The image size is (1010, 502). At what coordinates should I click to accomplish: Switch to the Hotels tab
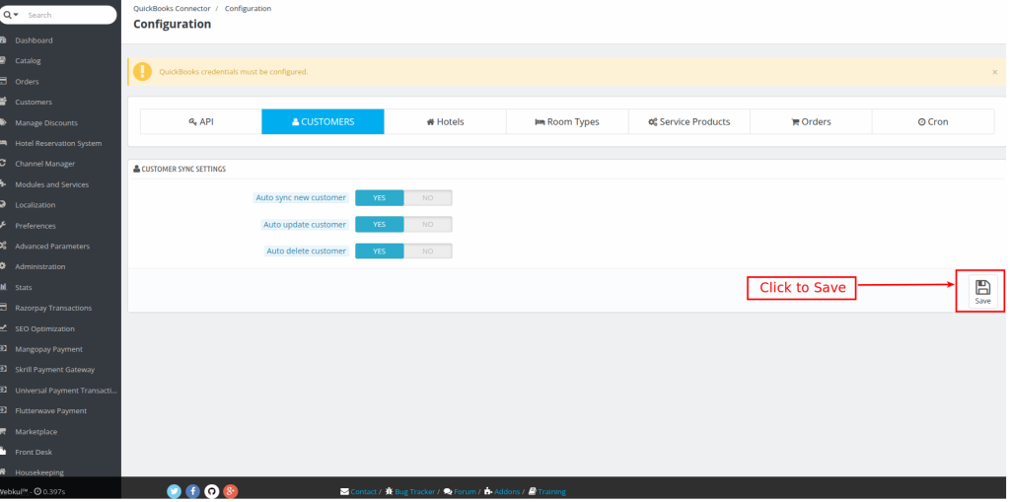click(445, 121)
